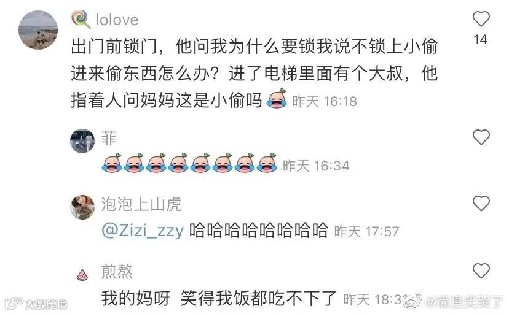Click the 昨天 16:18 timestamp
509x314 pixels.
point(325,102)
